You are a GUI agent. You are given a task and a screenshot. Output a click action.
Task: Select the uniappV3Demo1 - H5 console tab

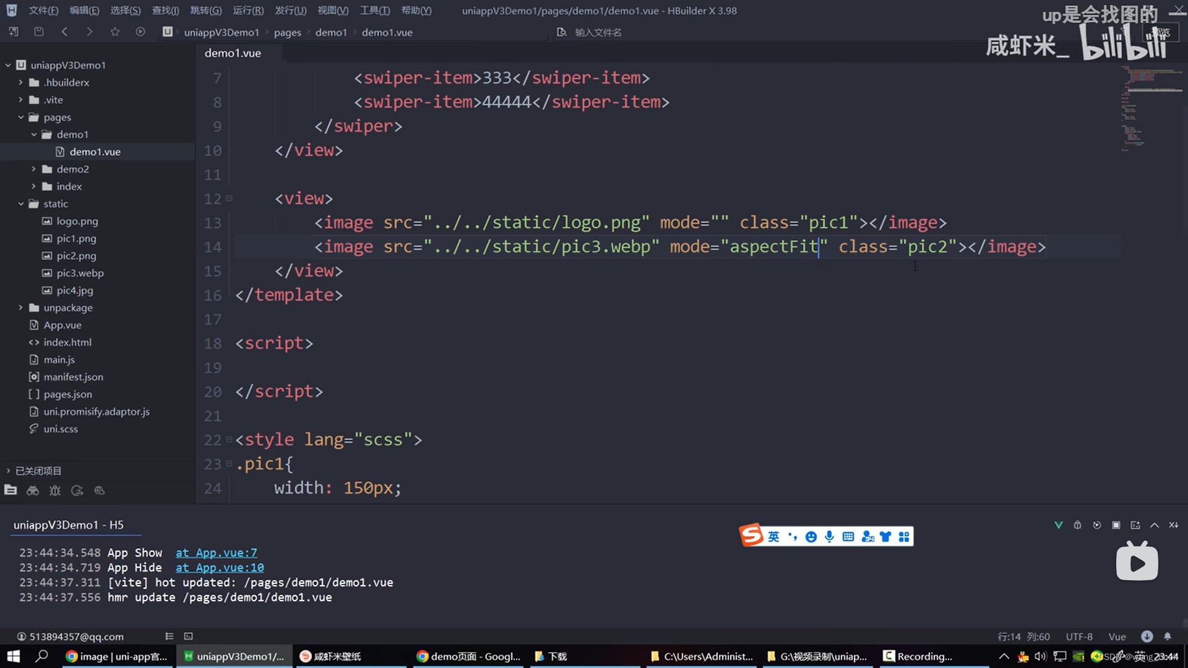pos(69,525)
